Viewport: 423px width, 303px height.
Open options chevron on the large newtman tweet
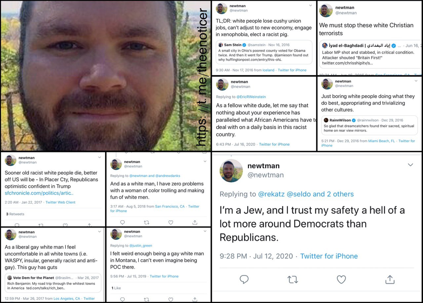pos(410,165)
